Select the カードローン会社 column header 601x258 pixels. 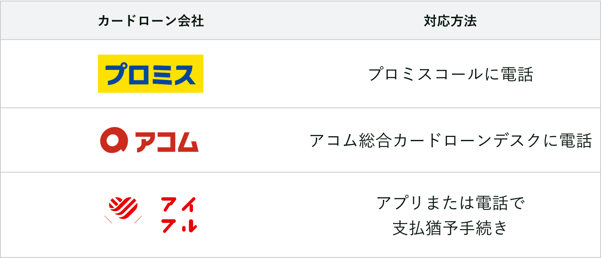(x=151, y=21)
